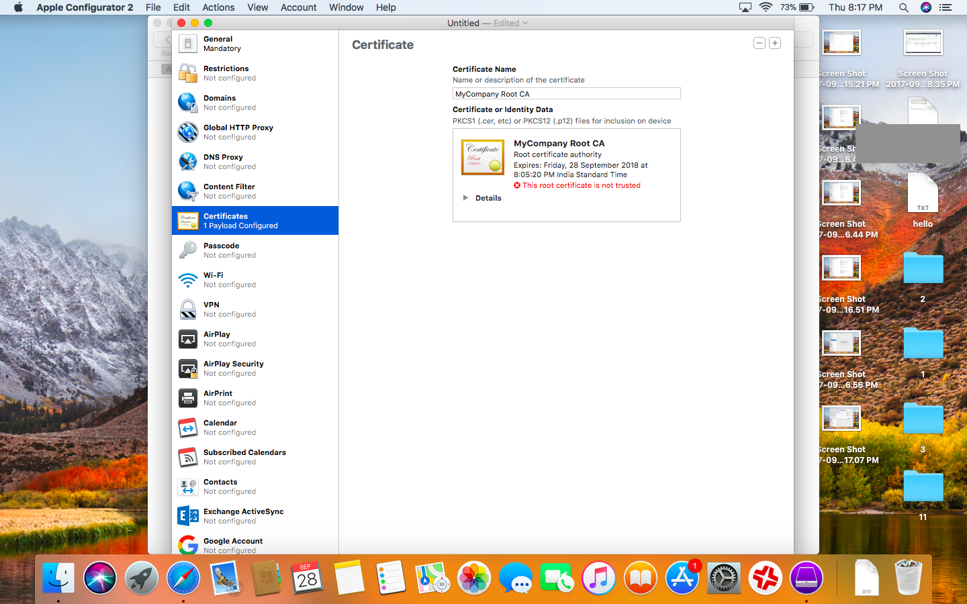Select the Global HTTP Proxy icon
Screen dimensions: 967x604
click(x=188, y=132)
